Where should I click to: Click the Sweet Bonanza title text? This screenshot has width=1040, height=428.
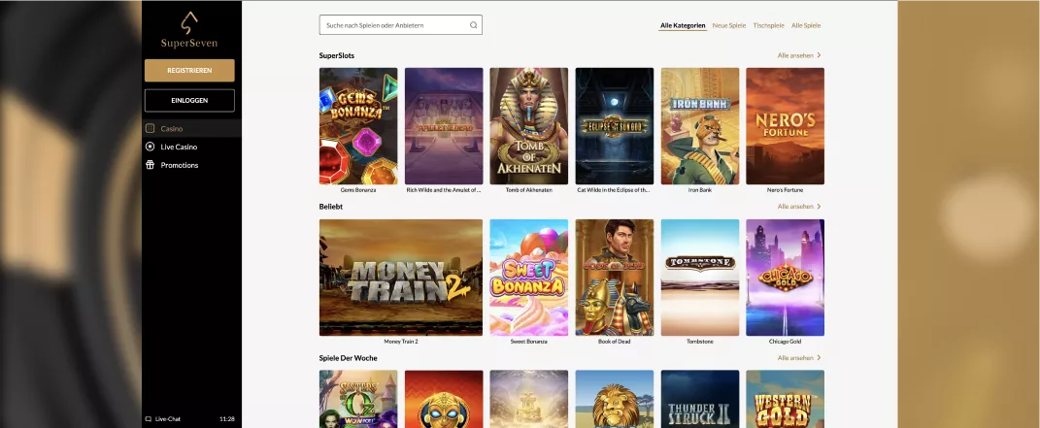pyautogui.click(x=528, y=342)
